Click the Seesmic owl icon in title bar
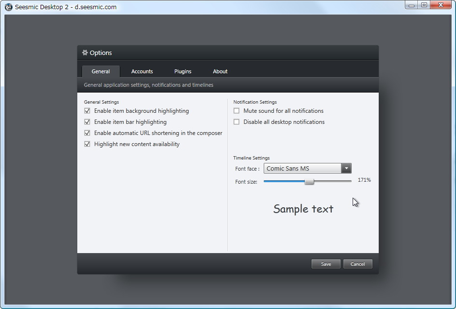Viewport: 456px width, 309px height. click(9, 7)
